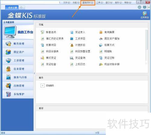The width and height of the screenshot is (151, 135).
Task: Click the 常用摘要 icon
Action: tap(101, 32)
